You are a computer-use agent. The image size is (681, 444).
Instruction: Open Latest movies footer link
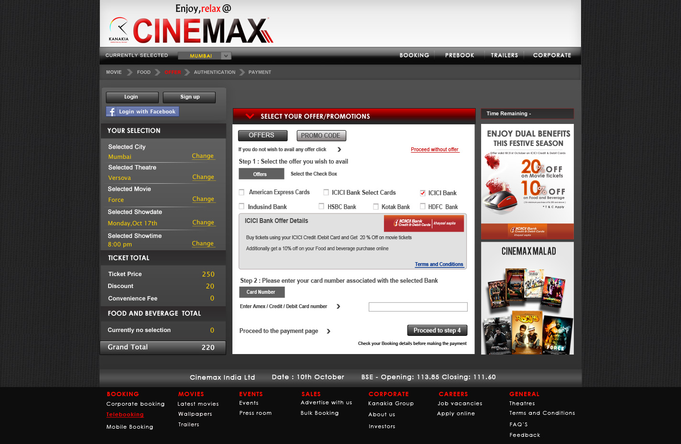pos(198,404)
